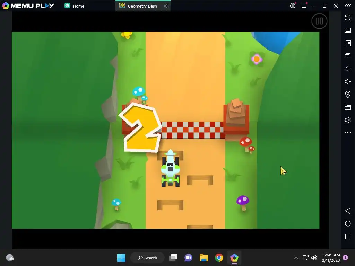The width and height of the screenshot is (355, 266).
Task: Open Google Chrome from taskbar
Action: pyautogui.click(x=219, y=258)
